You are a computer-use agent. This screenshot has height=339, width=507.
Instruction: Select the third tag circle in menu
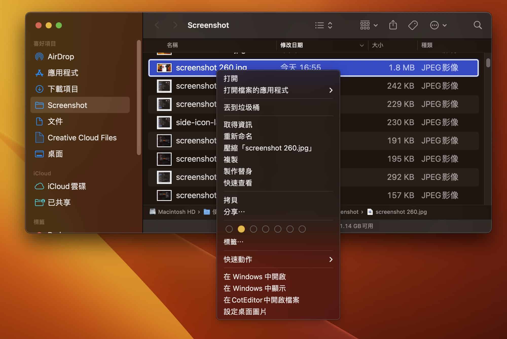(x=253, y=229)
